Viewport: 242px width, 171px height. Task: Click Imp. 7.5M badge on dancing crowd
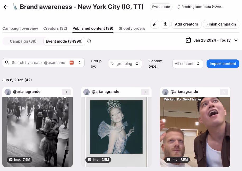coord(20,160)
